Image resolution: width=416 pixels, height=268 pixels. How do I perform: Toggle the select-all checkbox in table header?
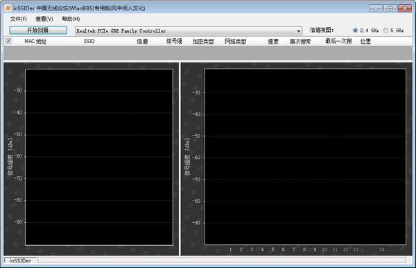pyautogui.click(x=8, y=41)
